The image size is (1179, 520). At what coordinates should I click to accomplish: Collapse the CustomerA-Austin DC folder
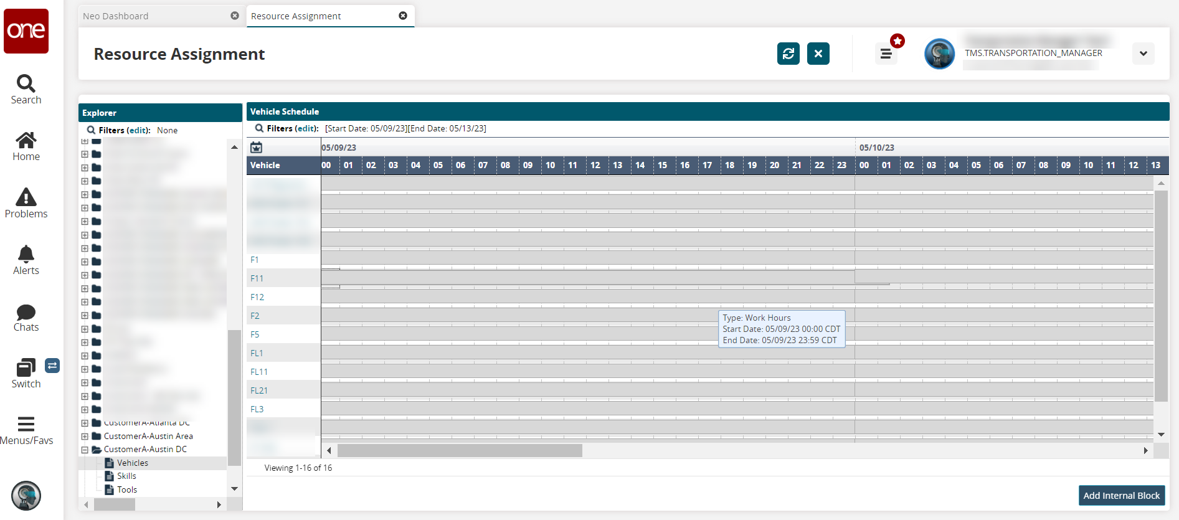click(x=85, y=450)
